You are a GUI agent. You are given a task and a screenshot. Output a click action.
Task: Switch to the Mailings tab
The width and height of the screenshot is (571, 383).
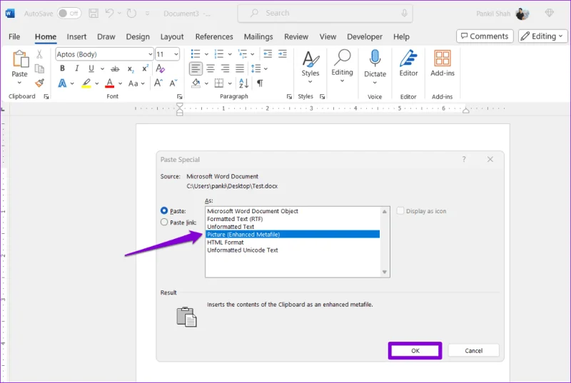(258, 37)
